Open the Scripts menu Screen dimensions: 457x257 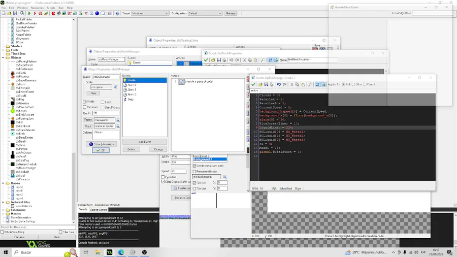(x=51, y=8)
